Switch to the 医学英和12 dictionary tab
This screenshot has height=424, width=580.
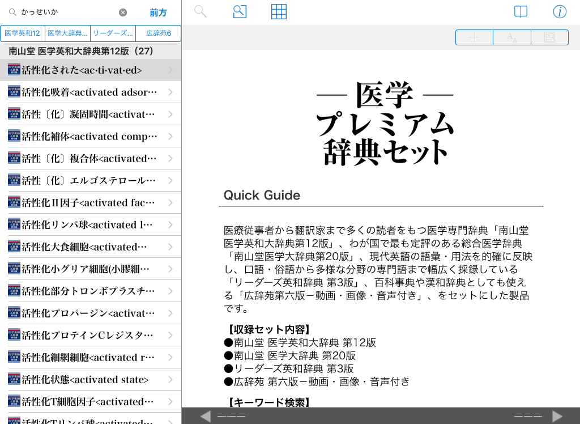pos(23,33)
